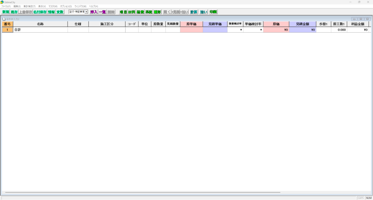Image resolution: width=373 pixels, height=200 pixels.
Task: Click the 新規 toolbar button
Action: click(x=6, y=12)
